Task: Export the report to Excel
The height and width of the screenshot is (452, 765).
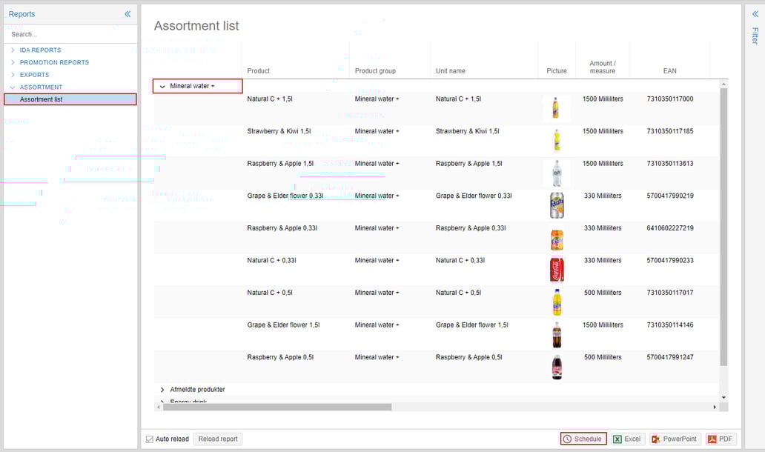Action: pyautogui.click(x=627, y=438)
